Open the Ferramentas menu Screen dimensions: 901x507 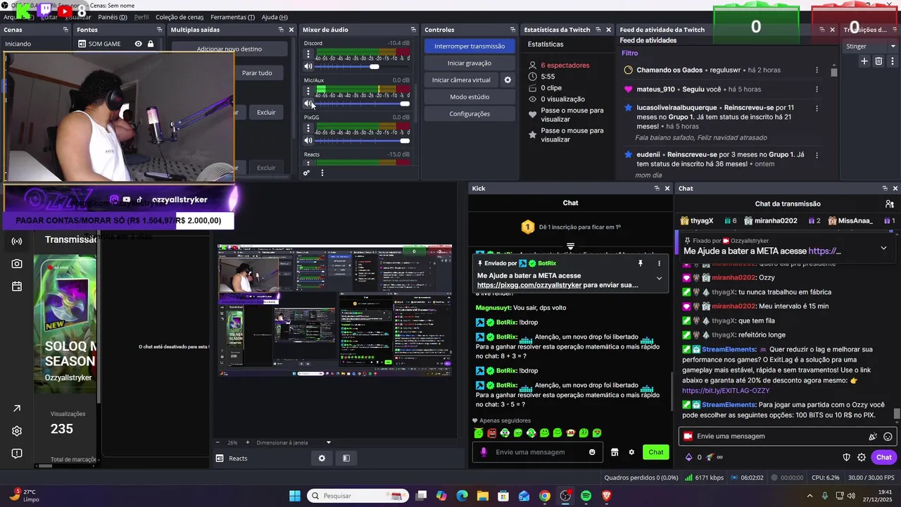pos(232,17)
